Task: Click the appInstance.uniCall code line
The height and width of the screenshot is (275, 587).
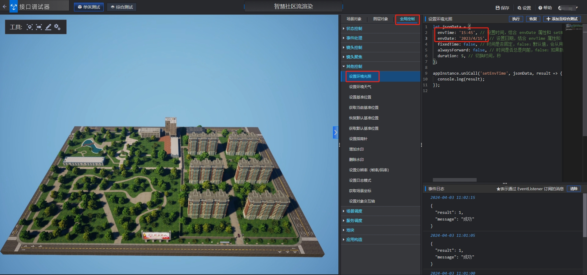Action: pos(497,73)
